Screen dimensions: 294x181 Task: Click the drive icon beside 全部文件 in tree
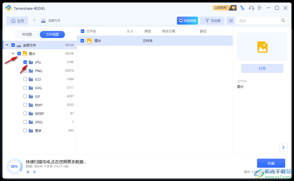tap(19, 45)
